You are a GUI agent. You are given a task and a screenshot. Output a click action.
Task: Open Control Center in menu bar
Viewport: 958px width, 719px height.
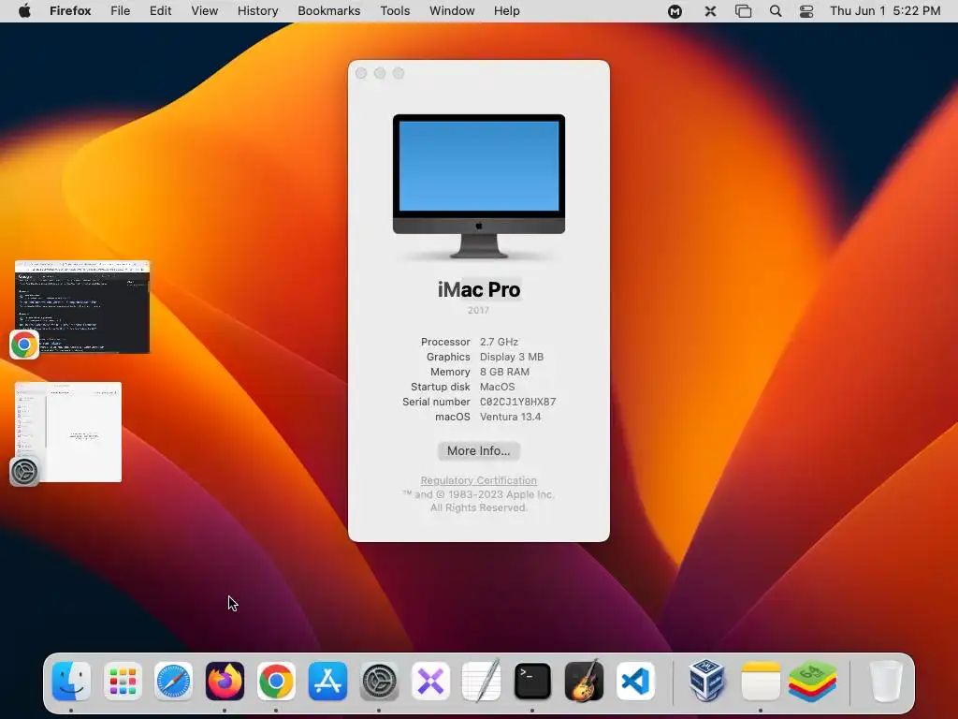(806, 11)
